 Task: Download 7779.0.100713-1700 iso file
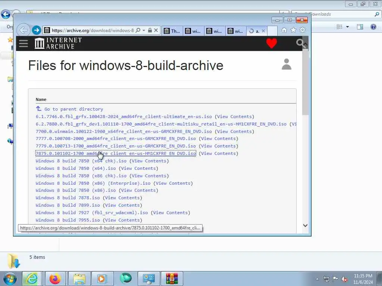[116, 146]
